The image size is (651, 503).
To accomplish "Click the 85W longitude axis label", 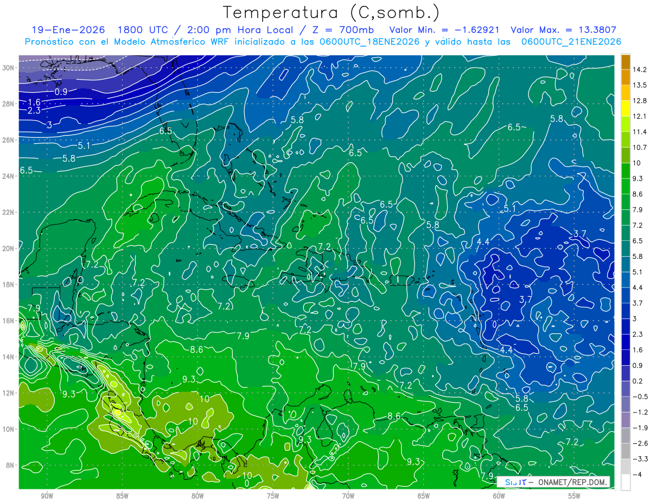I will point(122,496).
